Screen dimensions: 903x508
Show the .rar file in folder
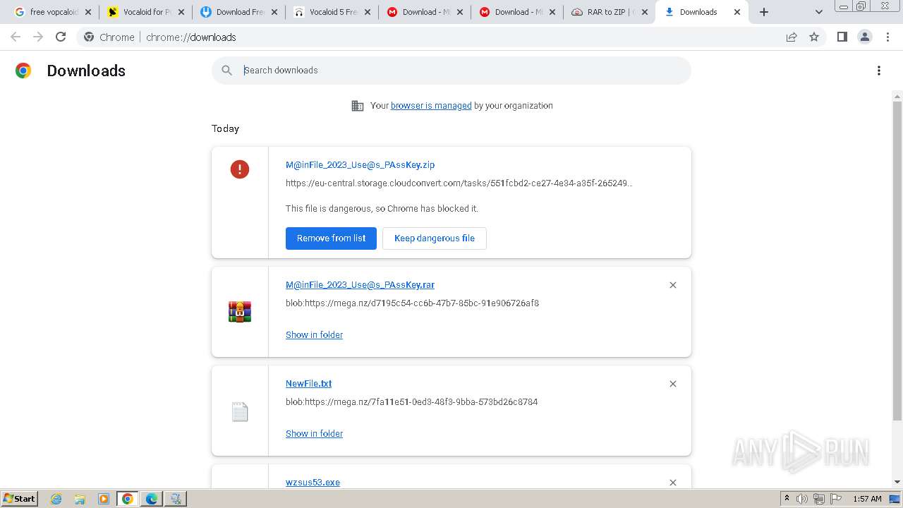314,334
